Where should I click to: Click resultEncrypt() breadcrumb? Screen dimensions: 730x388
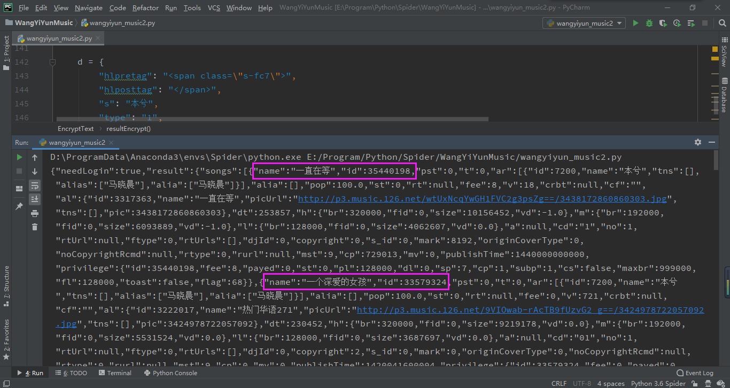[128, 129]
